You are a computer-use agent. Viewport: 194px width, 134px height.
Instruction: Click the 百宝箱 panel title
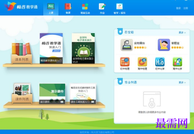point(129,32)
